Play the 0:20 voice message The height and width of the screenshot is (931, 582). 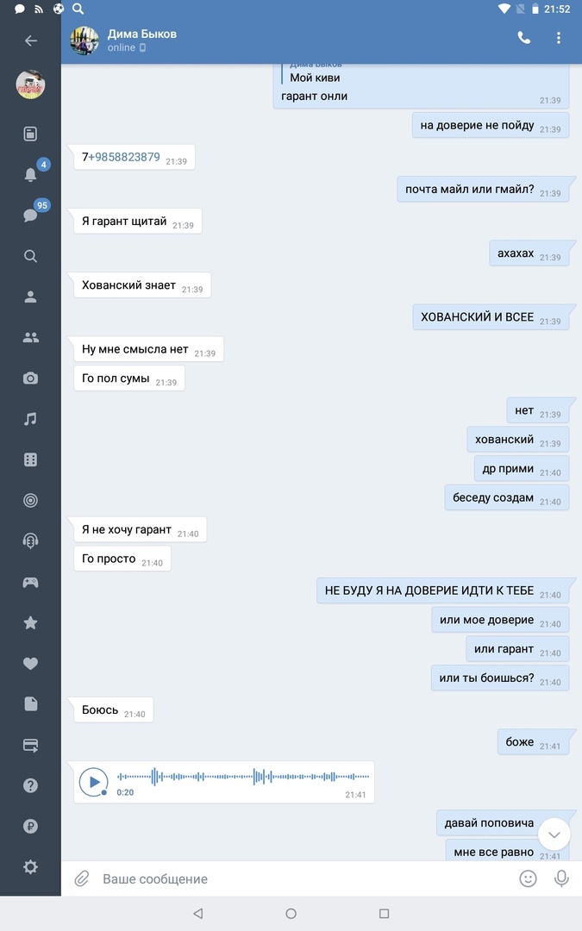pyautogui.click(x=94, y=781)
